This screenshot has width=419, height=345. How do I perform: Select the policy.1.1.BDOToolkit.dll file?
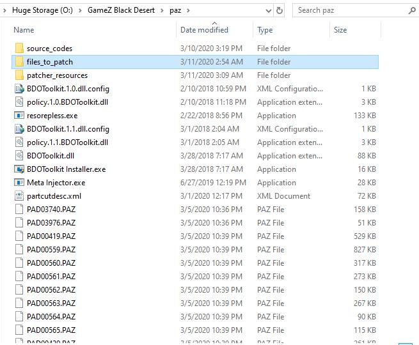point(67,142)
